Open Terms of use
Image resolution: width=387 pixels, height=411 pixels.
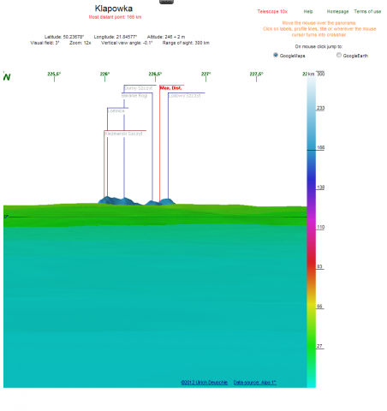[x=367, y=11]
